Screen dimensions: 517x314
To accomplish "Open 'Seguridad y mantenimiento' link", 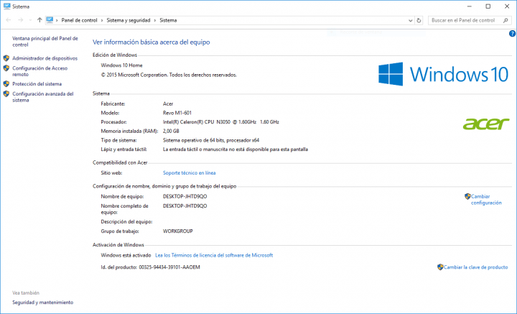I will point(43,303).
